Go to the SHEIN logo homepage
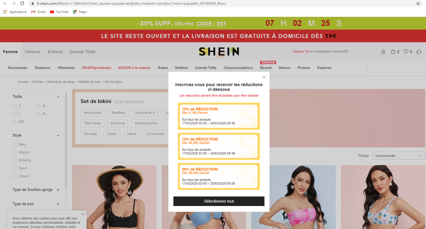Screen dimensions: 426x229 219,52
